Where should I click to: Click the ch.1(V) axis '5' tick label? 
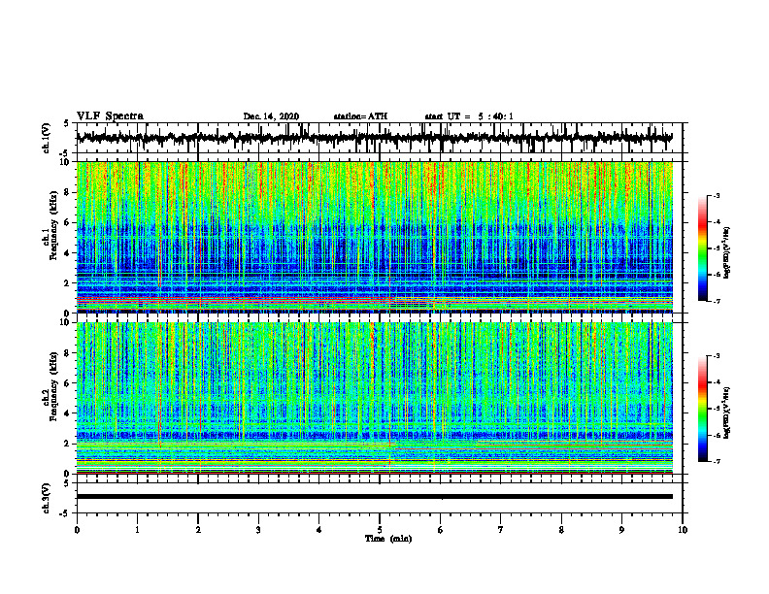coord(67,124)
